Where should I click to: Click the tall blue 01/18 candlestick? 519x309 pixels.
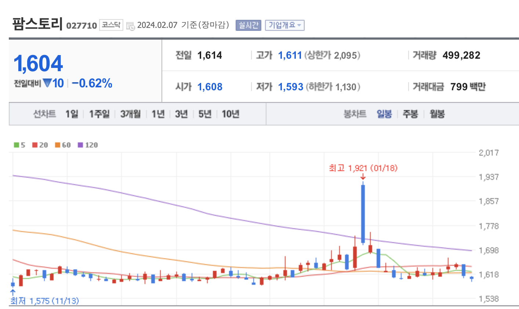tap(363, 214)
